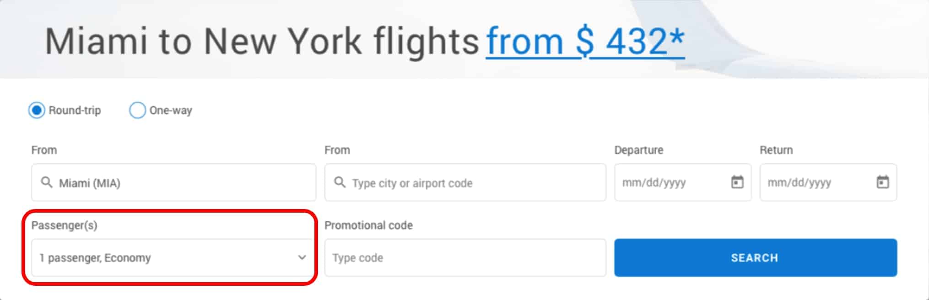Click the Round-trip text label
The width and height of the screenshot is (929, 300).
tap(75, 111)
